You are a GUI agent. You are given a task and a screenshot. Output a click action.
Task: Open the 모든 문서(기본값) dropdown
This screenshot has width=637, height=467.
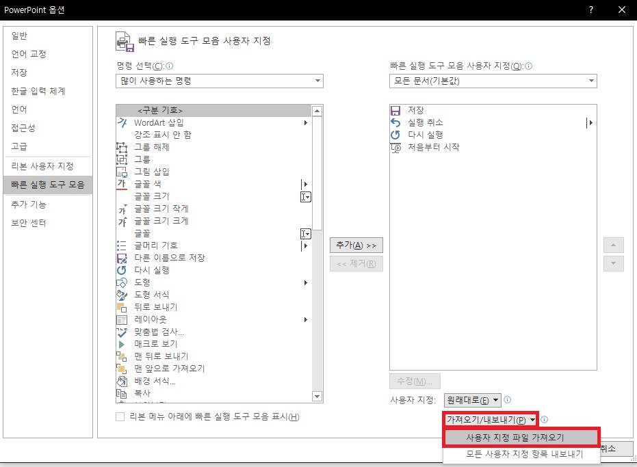[x=493, y=81]
